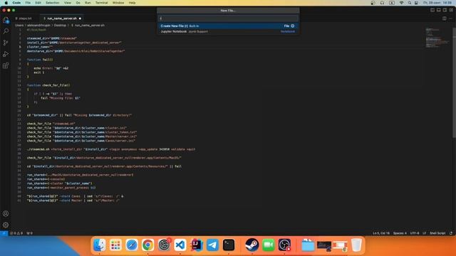Click the New File quick input field

click(228, 18)
